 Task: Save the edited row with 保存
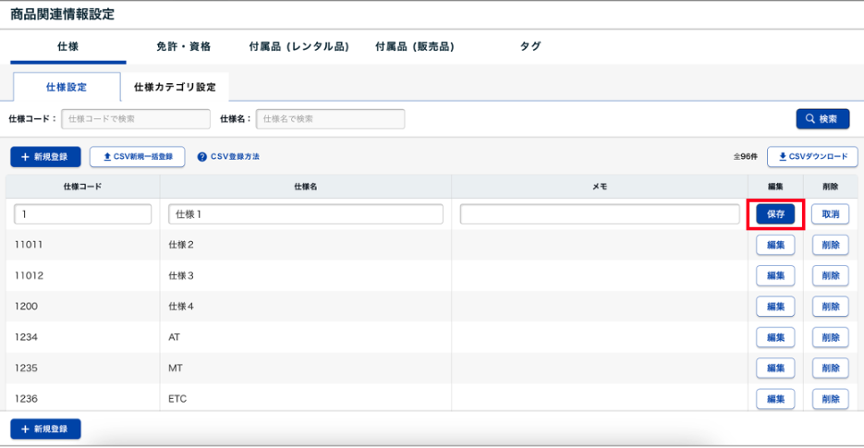click(775, 214)
